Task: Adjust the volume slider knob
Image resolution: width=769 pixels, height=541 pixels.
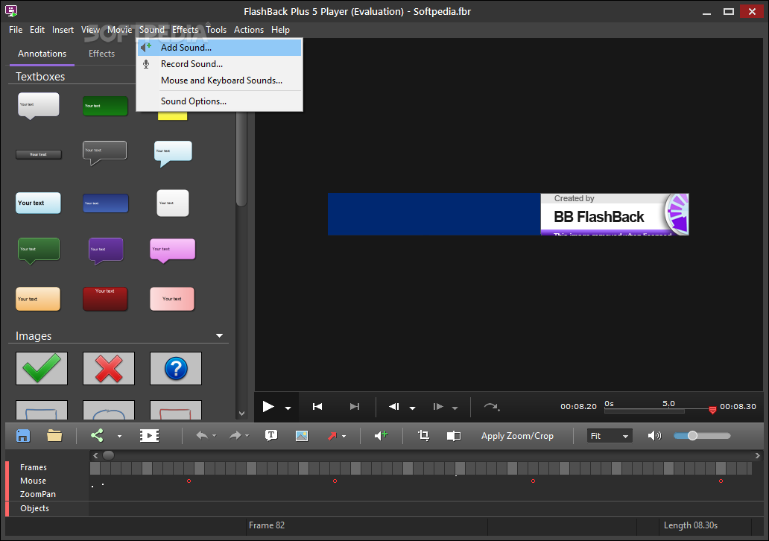Action: coord(692,435)
